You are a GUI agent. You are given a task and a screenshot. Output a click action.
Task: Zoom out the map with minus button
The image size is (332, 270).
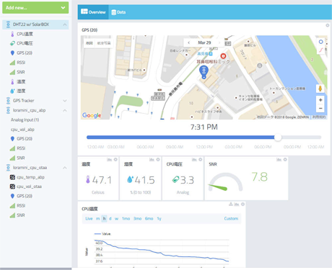320,108
